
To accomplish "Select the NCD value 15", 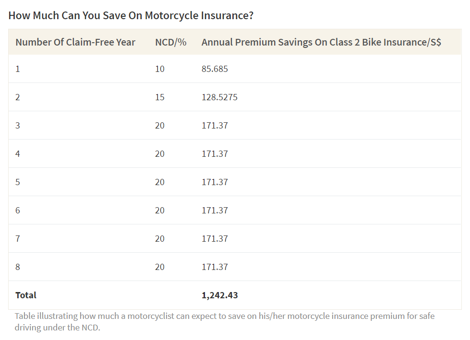I will [x=160, y=97].
